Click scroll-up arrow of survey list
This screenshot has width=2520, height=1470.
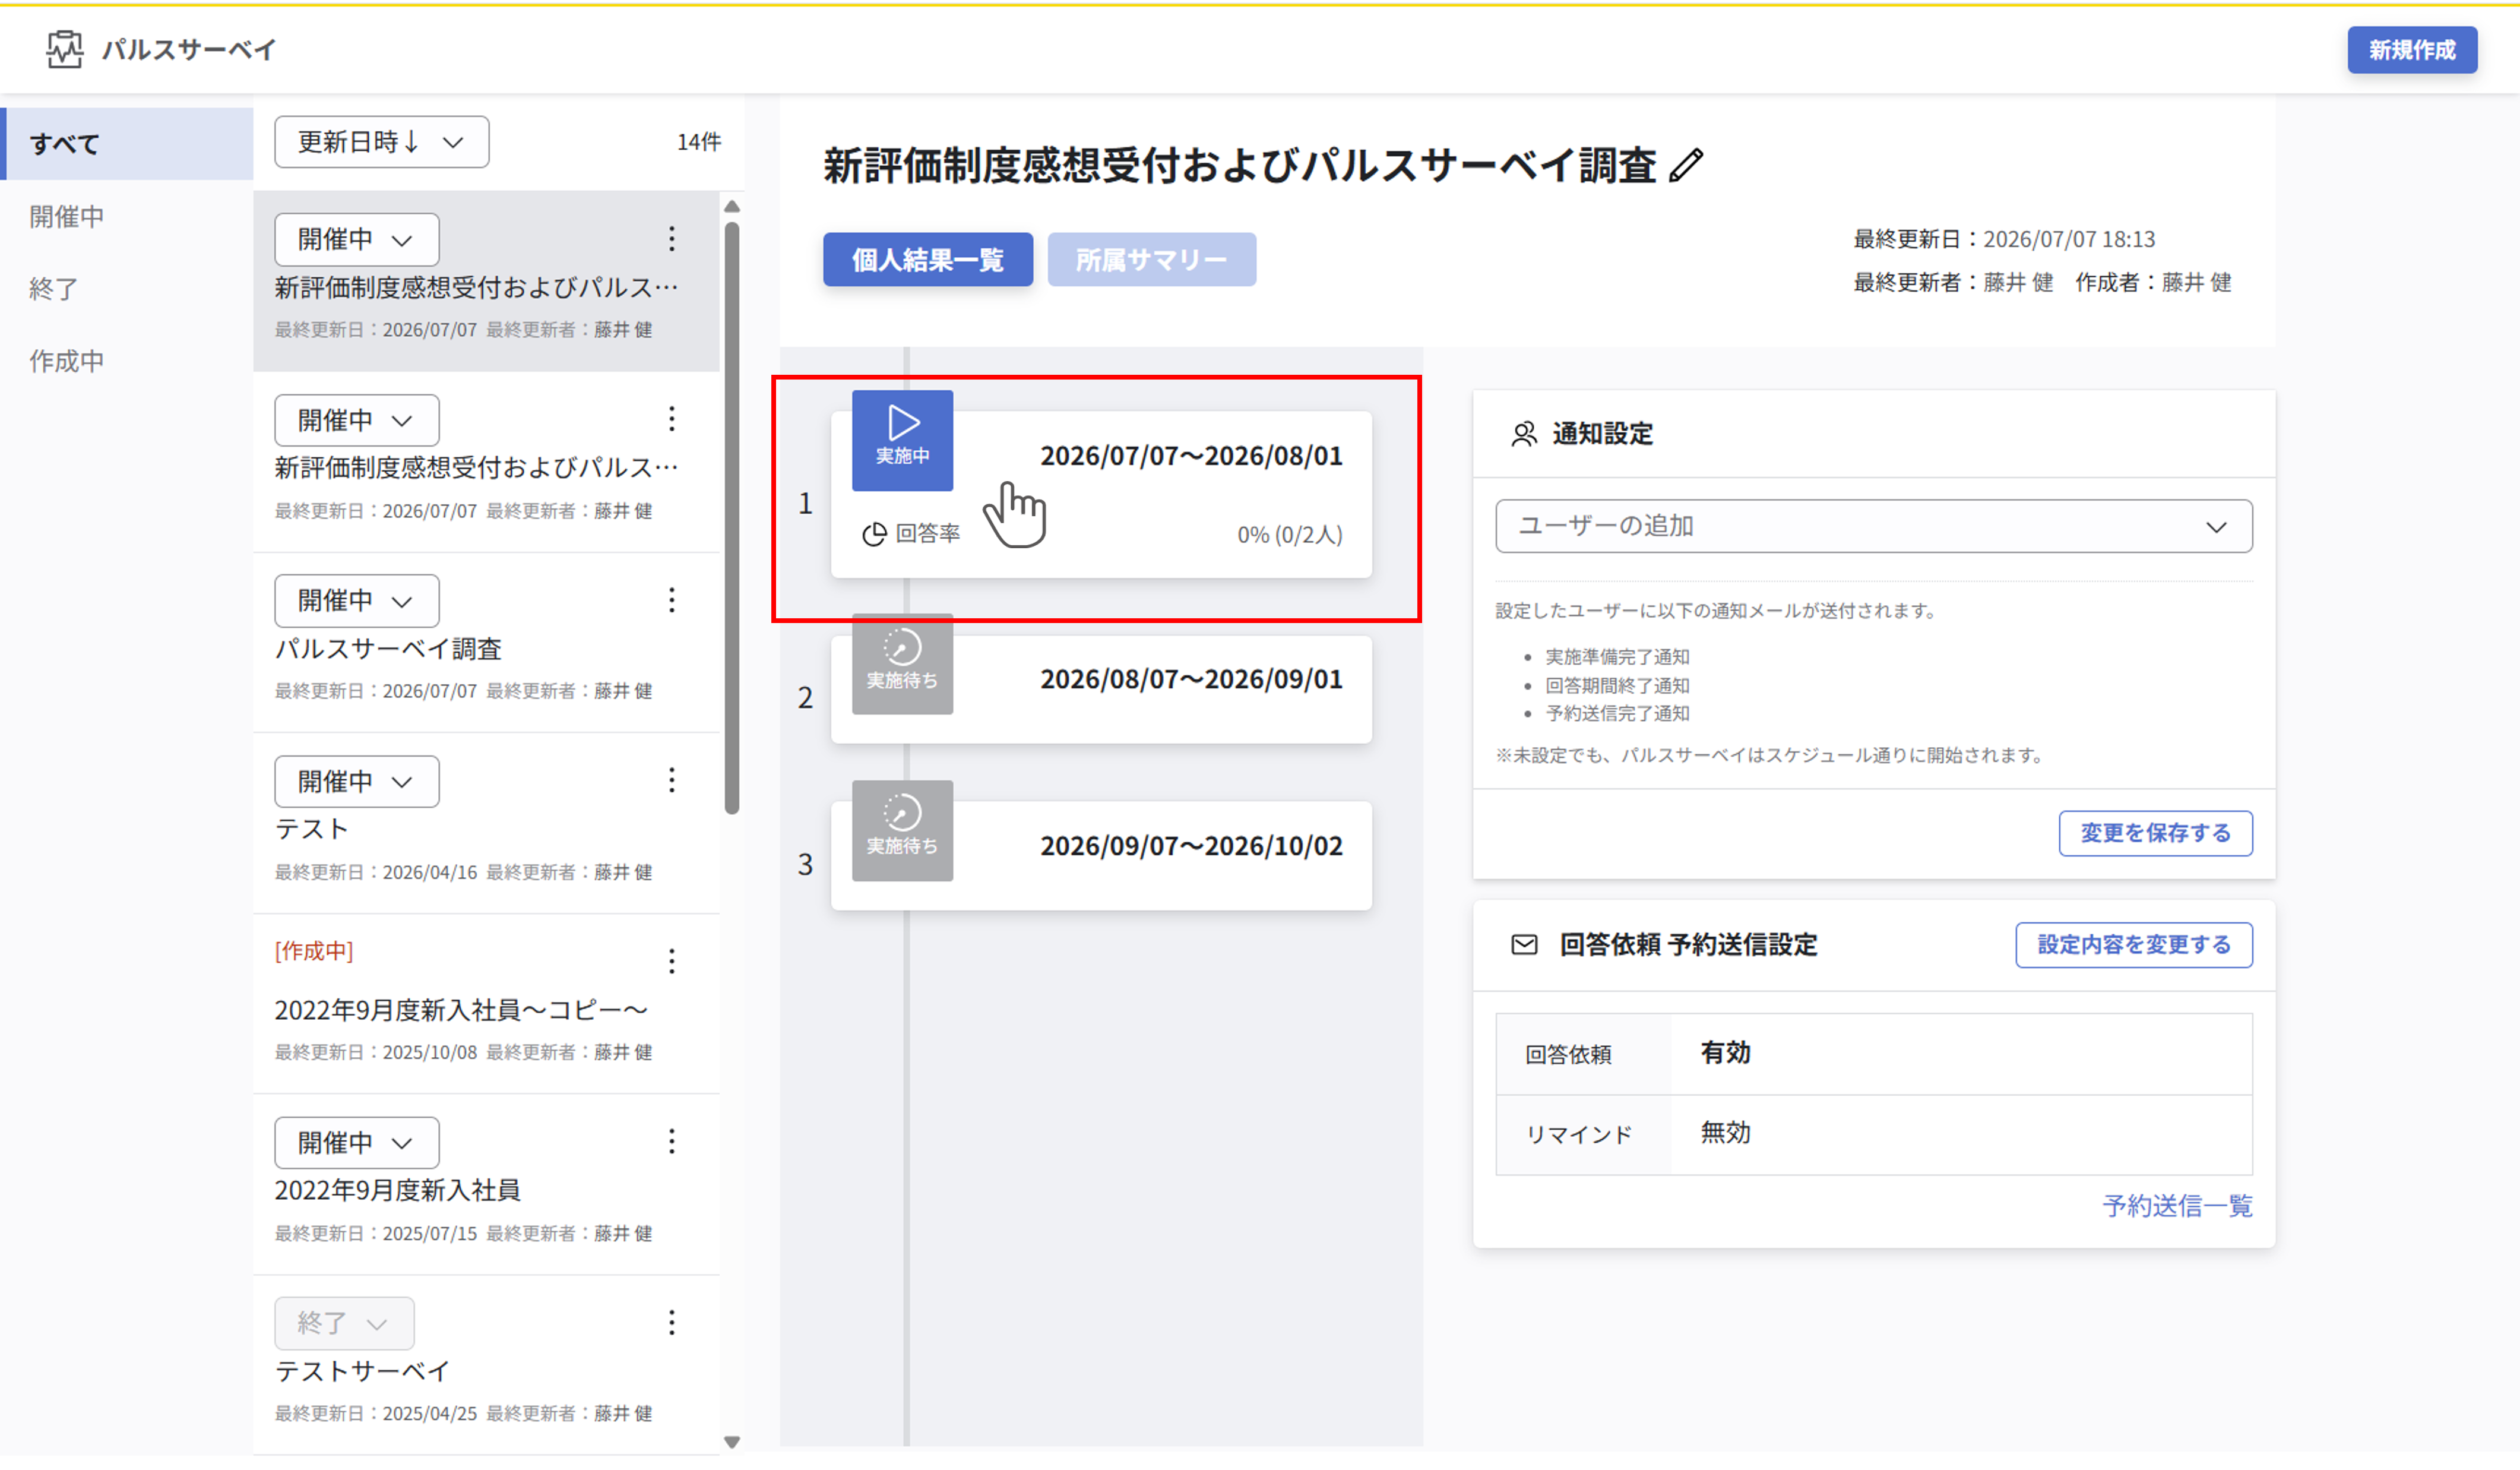pyautogui.click(x=732, y=206)
